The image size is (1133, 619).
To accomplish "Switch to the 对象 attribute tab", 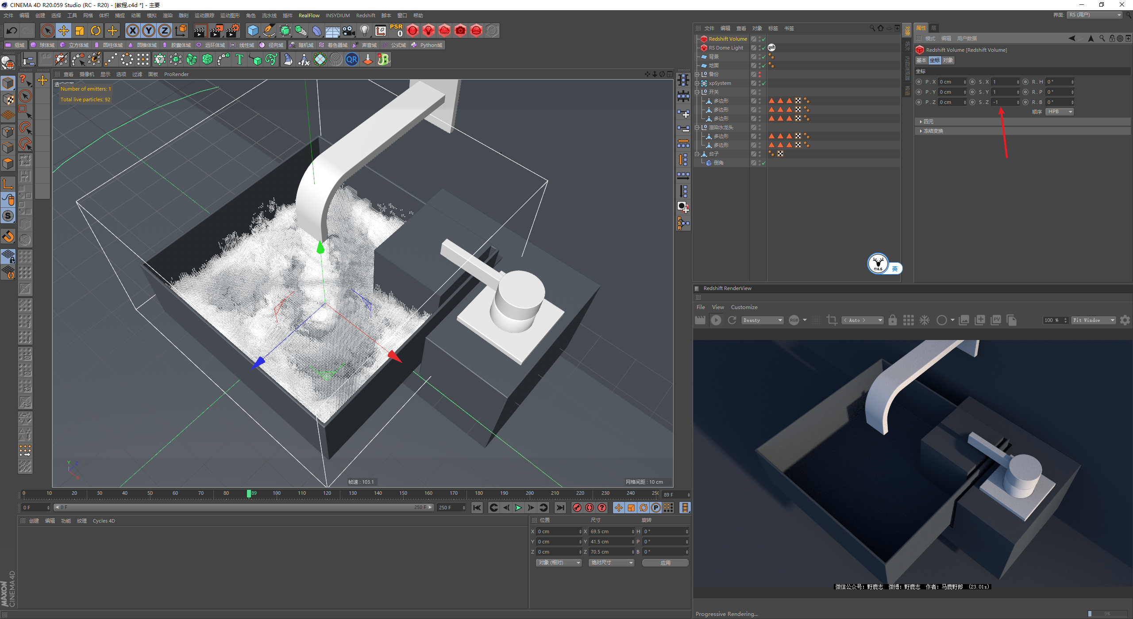I will point(948,60).
